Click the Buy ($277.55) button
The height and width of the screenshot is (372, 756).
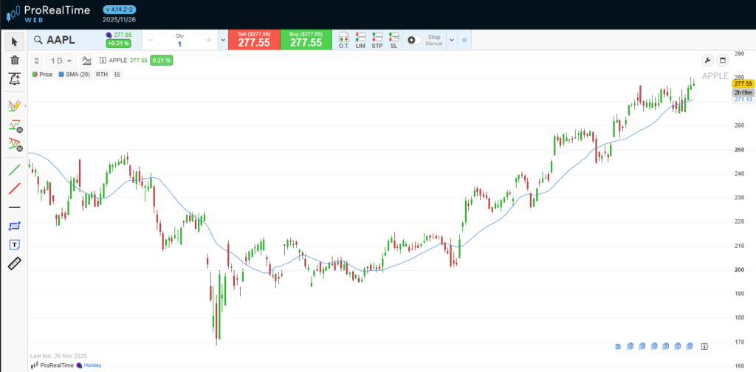pyautogui.click(x=306, y=40)
